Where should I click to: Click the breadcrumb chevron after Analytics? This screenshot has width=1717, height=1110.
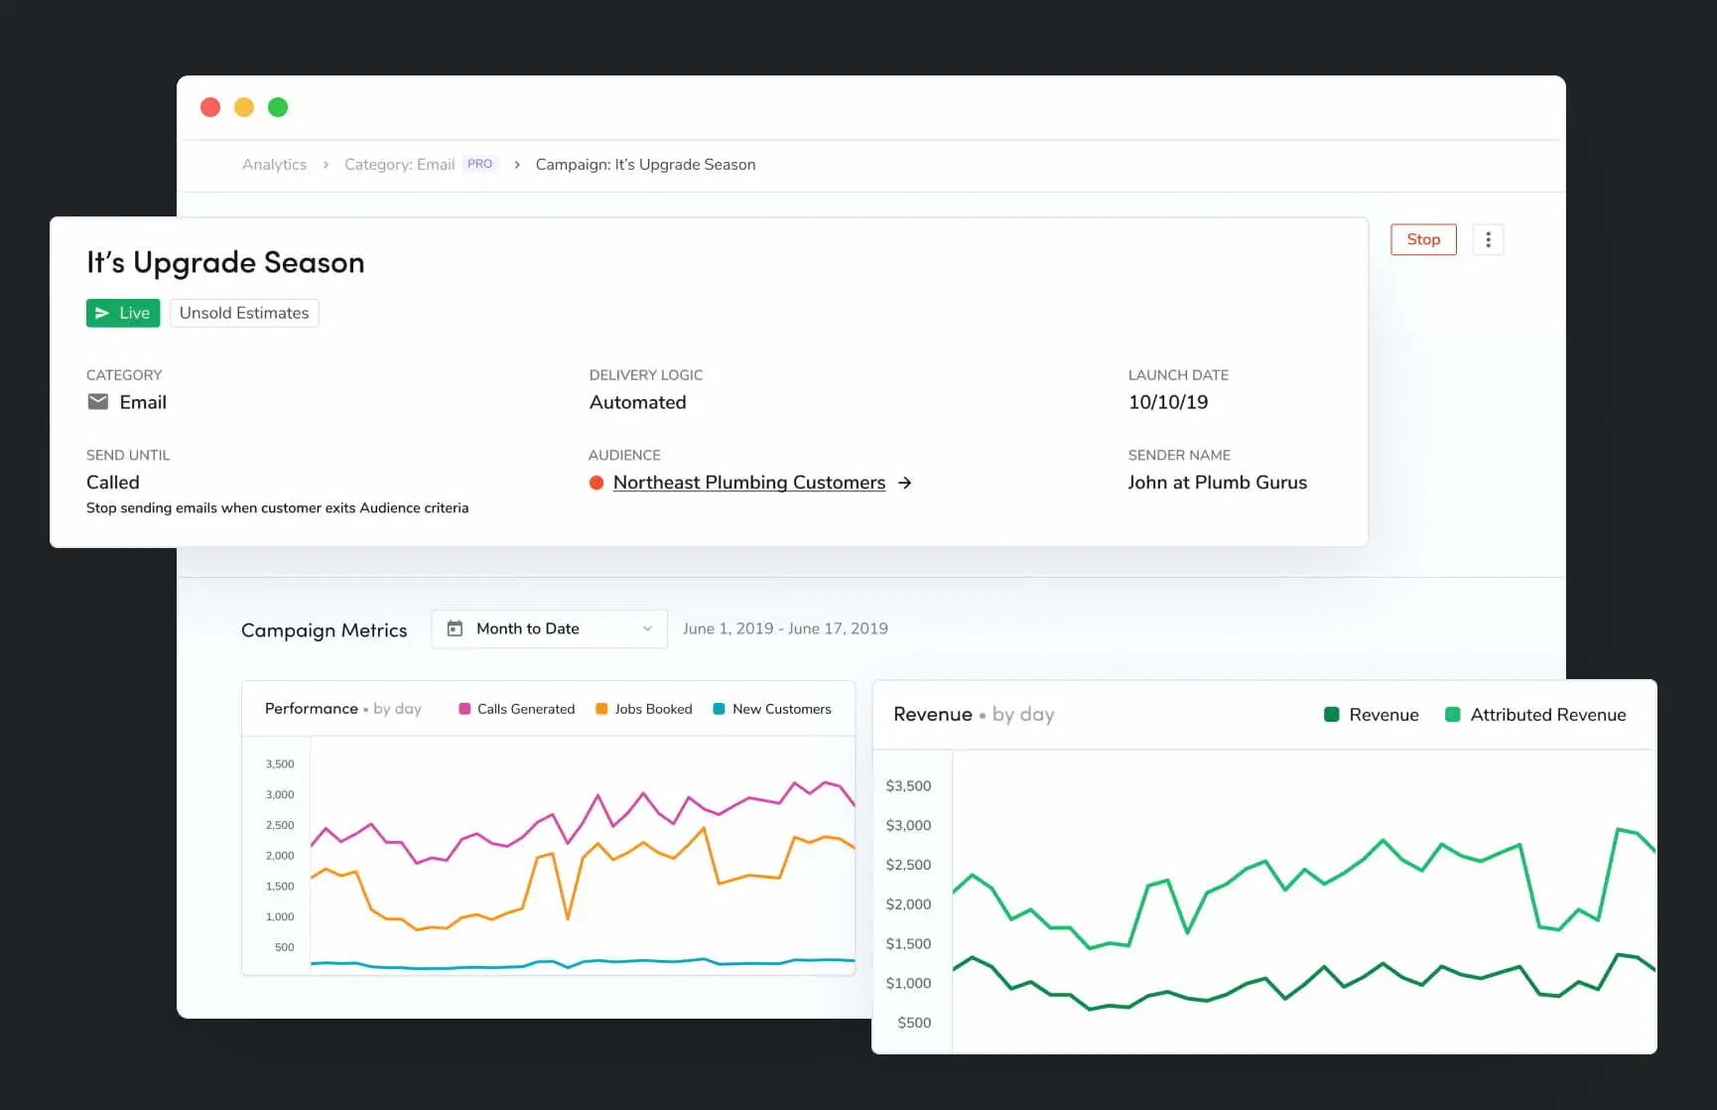(x=326, y=165)
